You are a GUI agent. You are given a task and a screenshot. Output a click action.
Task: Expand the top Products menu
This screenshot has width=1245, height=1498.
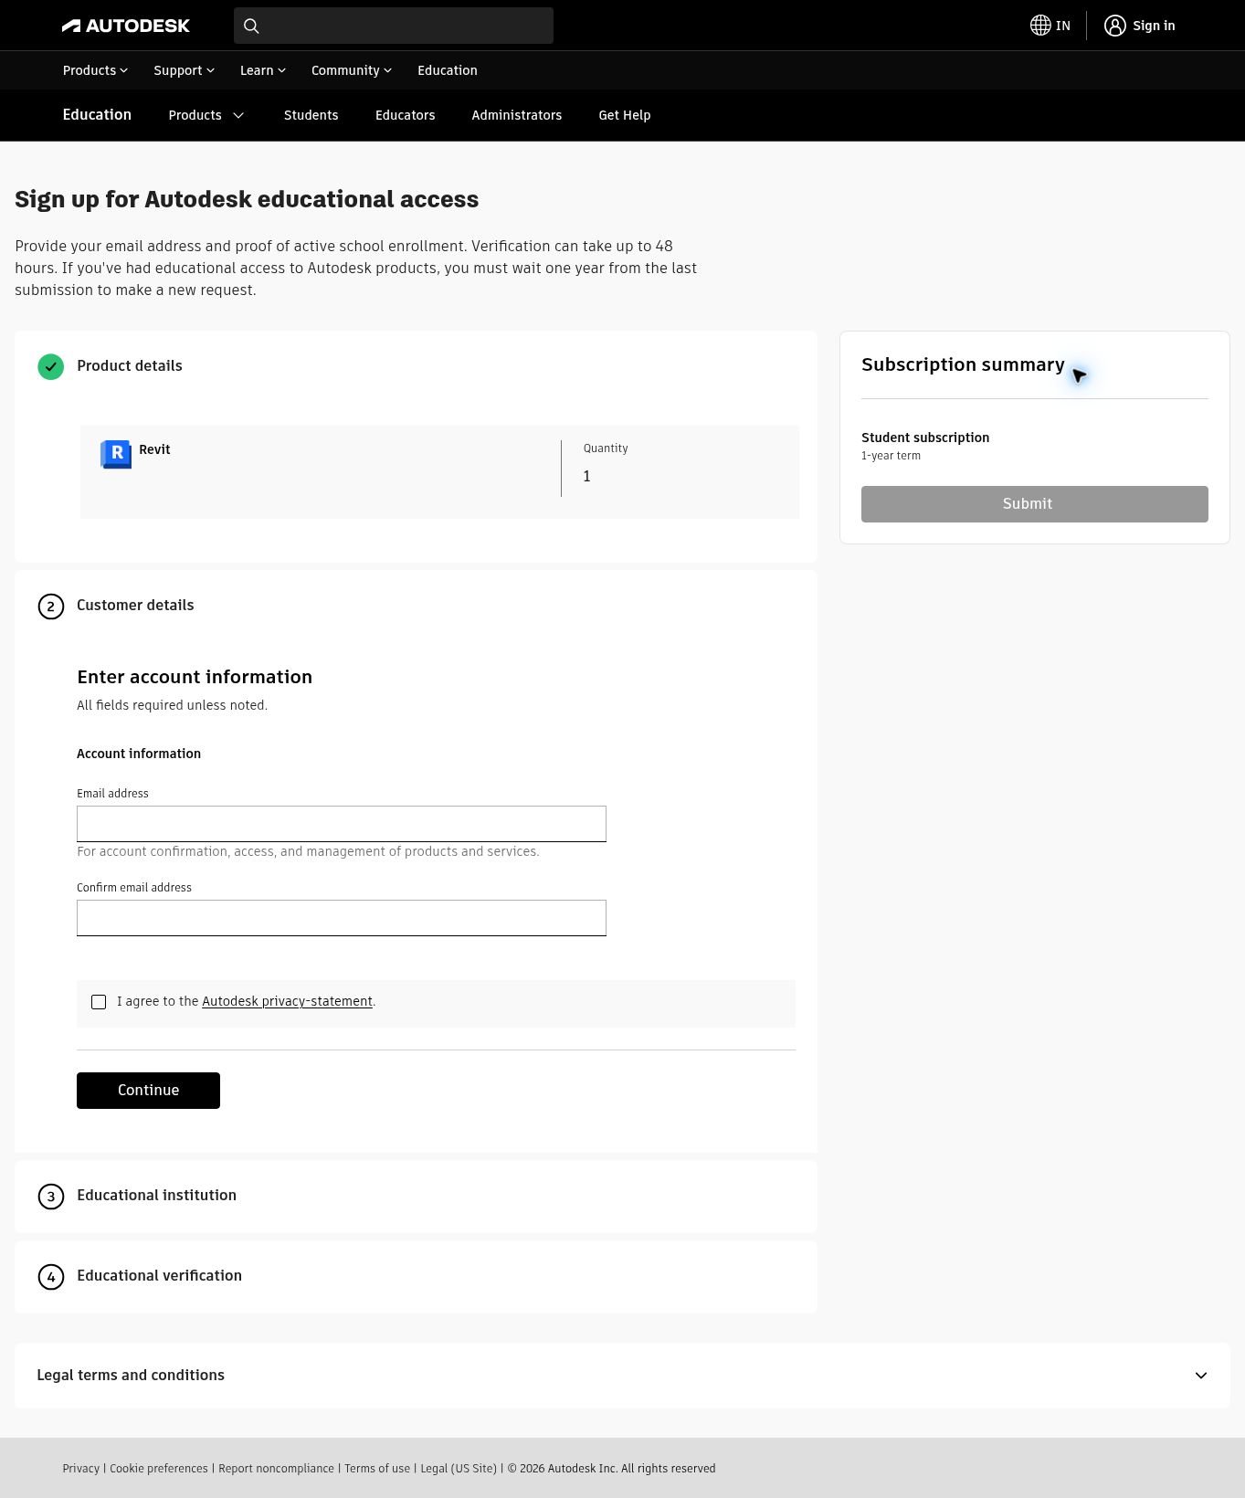coord(95,70)
